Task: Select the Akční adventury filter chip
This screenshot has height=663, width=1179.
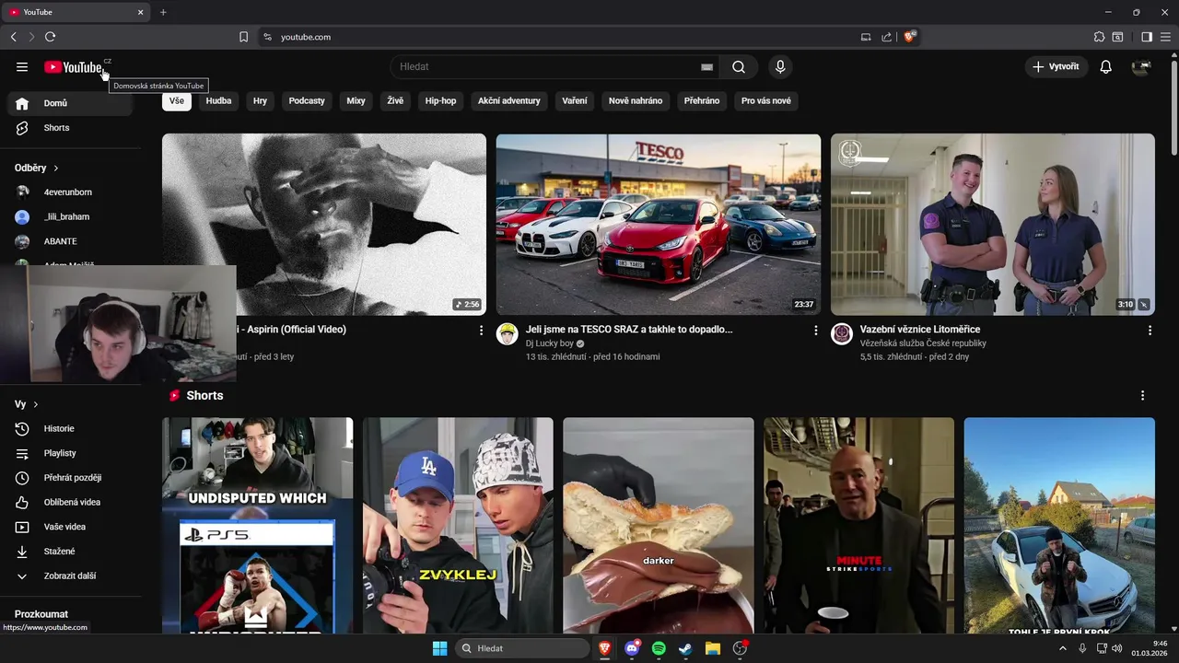Action: pyautogui.click(x=509, y=100)
